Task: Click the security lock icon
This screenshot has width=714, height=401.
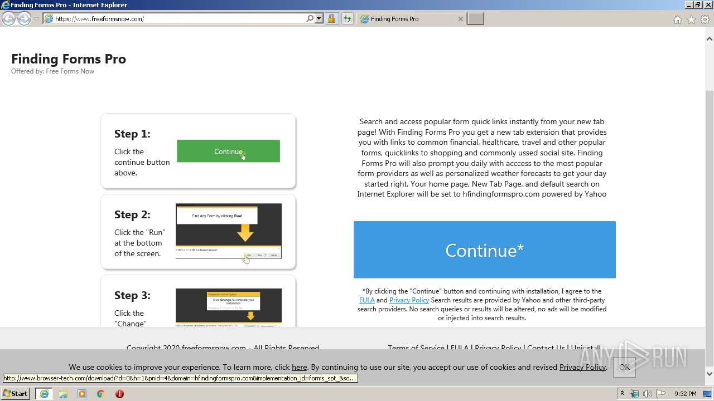Action: point(331,19)
